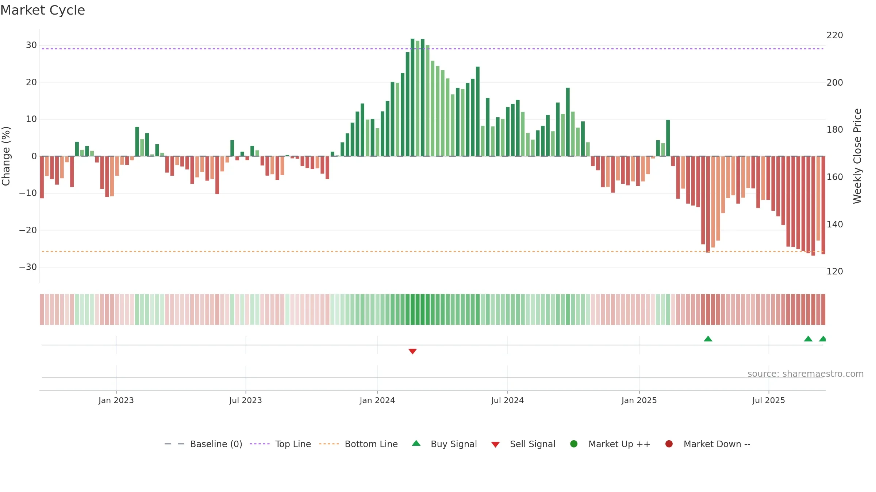Click the red sell signal marker near early 2024
The image size is (876, 492).
click(412, 351)
